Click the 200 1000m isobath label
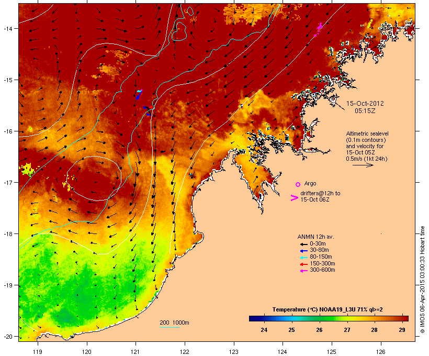 pos(174,322)
